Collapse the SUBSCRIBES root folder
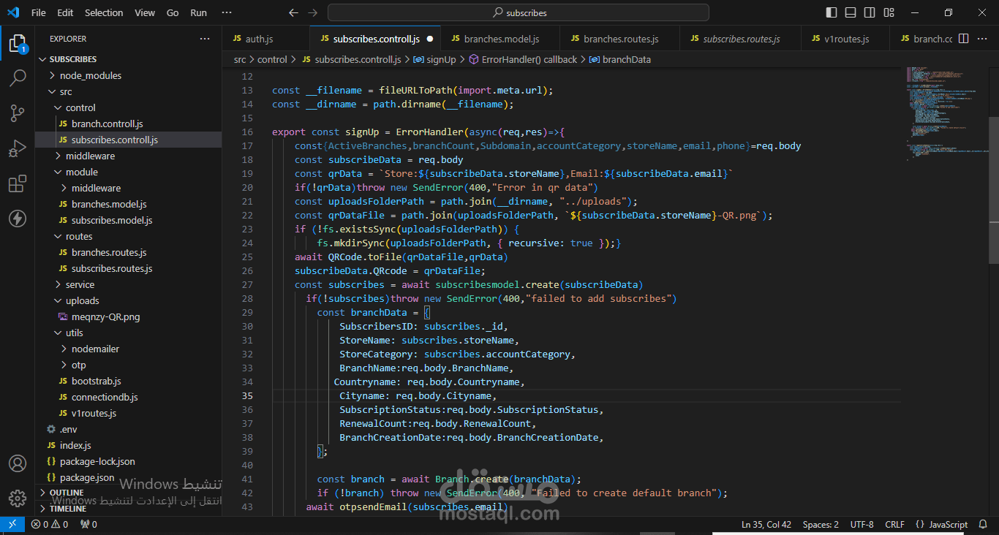This screenshot has height=535, width=999. coord(128,59)
